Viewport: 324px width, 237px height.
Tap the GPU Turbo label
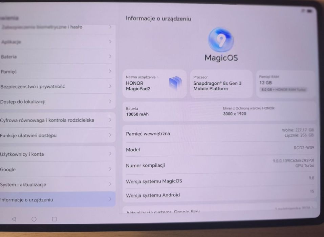coord(305,166)
